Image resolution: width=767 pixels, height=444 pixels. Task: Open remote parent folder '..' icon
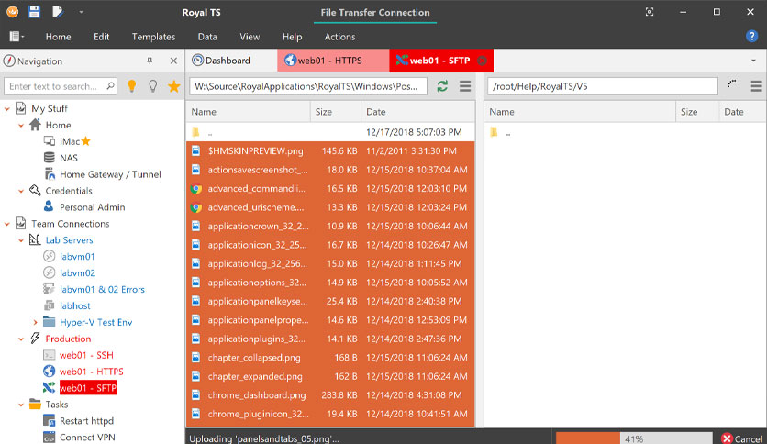coord(494,132)
